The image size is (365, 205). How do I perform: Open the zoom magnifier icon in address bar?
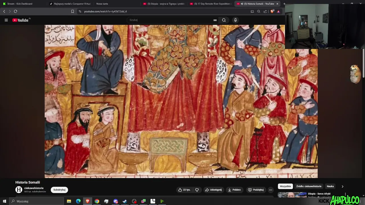tap(259, 11)
